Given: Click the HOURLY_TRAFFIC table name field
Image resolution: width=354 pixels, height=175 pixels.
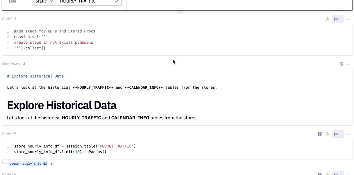Looking at the screenshot, I should click(86, 2).
